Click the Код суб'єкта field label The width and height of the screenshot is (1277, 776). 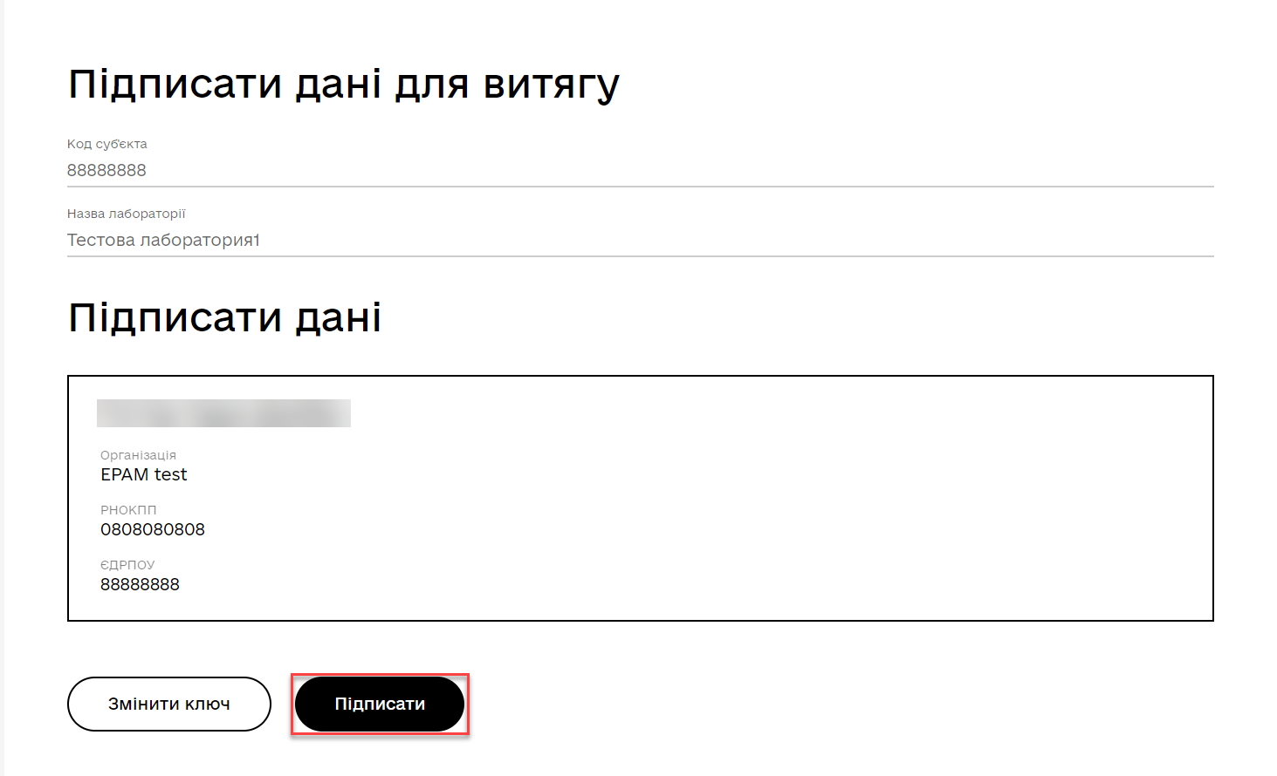(106, 144)
